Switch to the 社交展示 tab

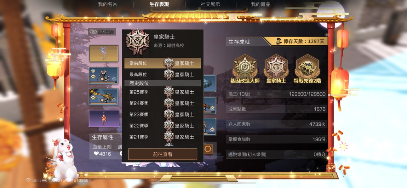(x=210, y=4)
